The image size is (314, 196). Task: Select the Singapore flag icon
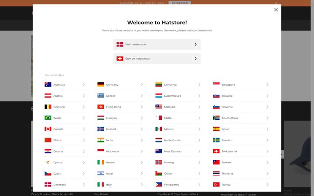(216, 84)
